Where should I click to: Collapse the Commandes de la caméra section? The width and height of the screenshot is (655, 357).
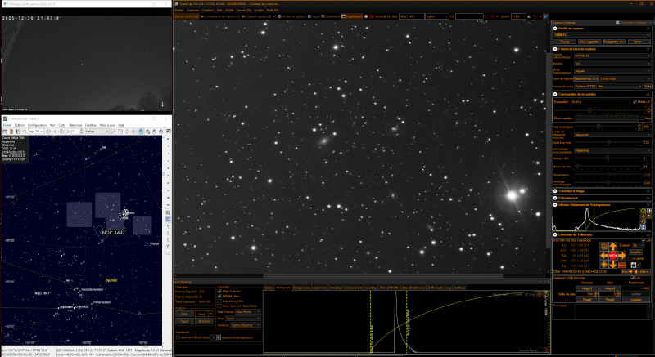[x=555, y=94]
